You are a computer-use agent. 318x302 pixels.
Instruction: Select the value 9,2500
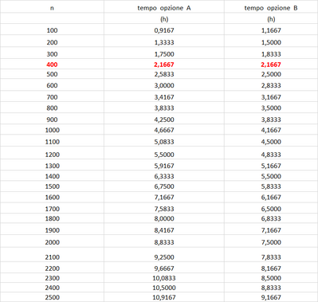[164, 257]
